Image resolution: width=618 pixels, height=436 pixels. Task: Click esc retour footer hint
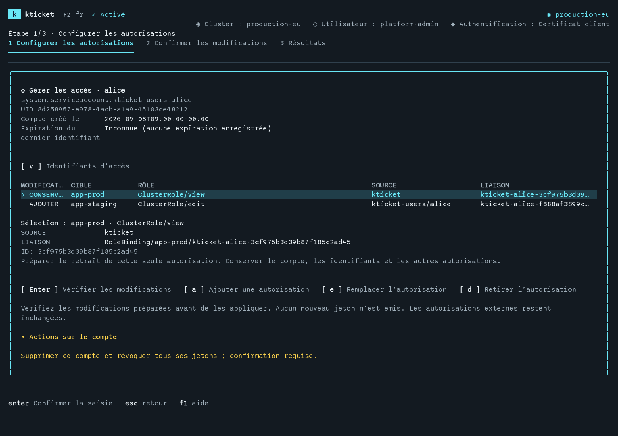[x=146, y=403]
